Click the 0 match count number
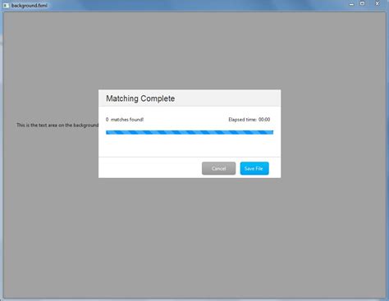Image resolution: width=389 pixels, height=301 pixels. click(107, 120)
